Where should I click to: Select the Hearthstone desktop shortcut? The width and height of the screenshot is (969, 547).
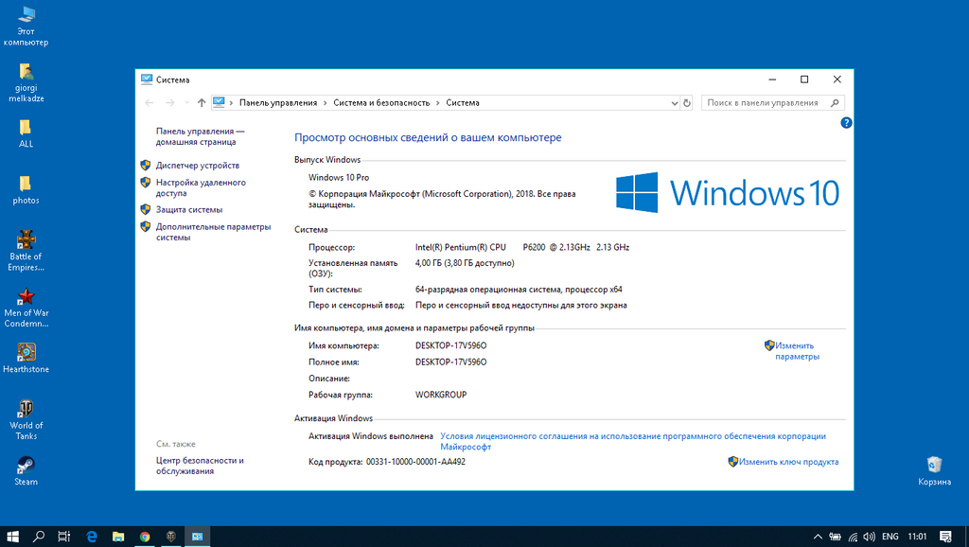[26, 359]
